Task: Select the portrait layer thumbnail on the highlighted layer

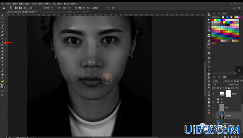Action: pos(222,115)
